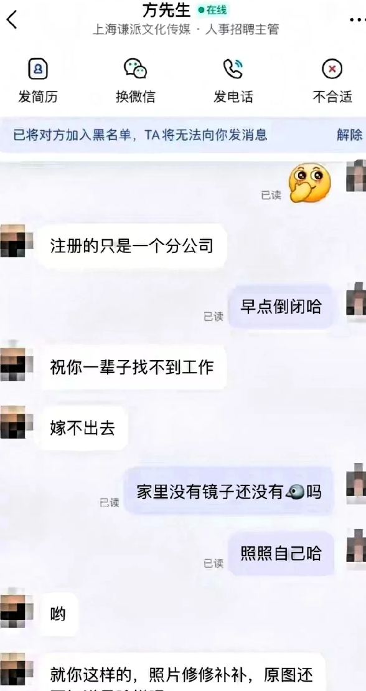Screen dimensions: 366x691
Task: Tap the 不合适 label
Action: [332, 97]
